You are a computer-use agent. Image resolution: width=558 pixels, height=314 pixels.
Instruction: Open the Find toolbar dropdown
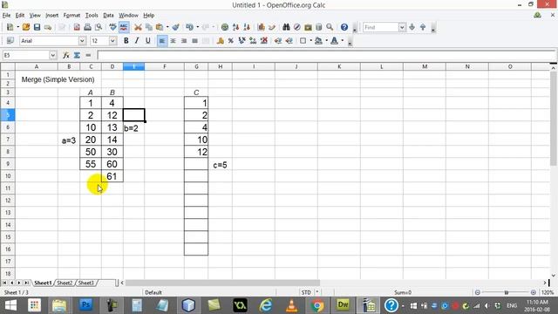point(402,27)
